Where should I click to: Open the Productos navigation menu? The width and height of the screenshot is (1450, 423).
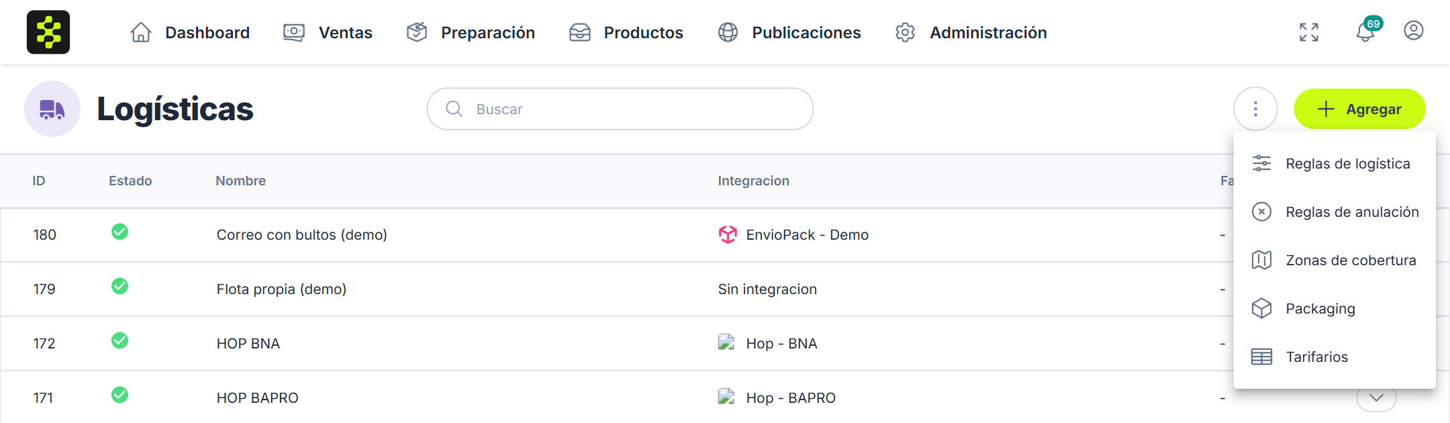coord(626,32)
